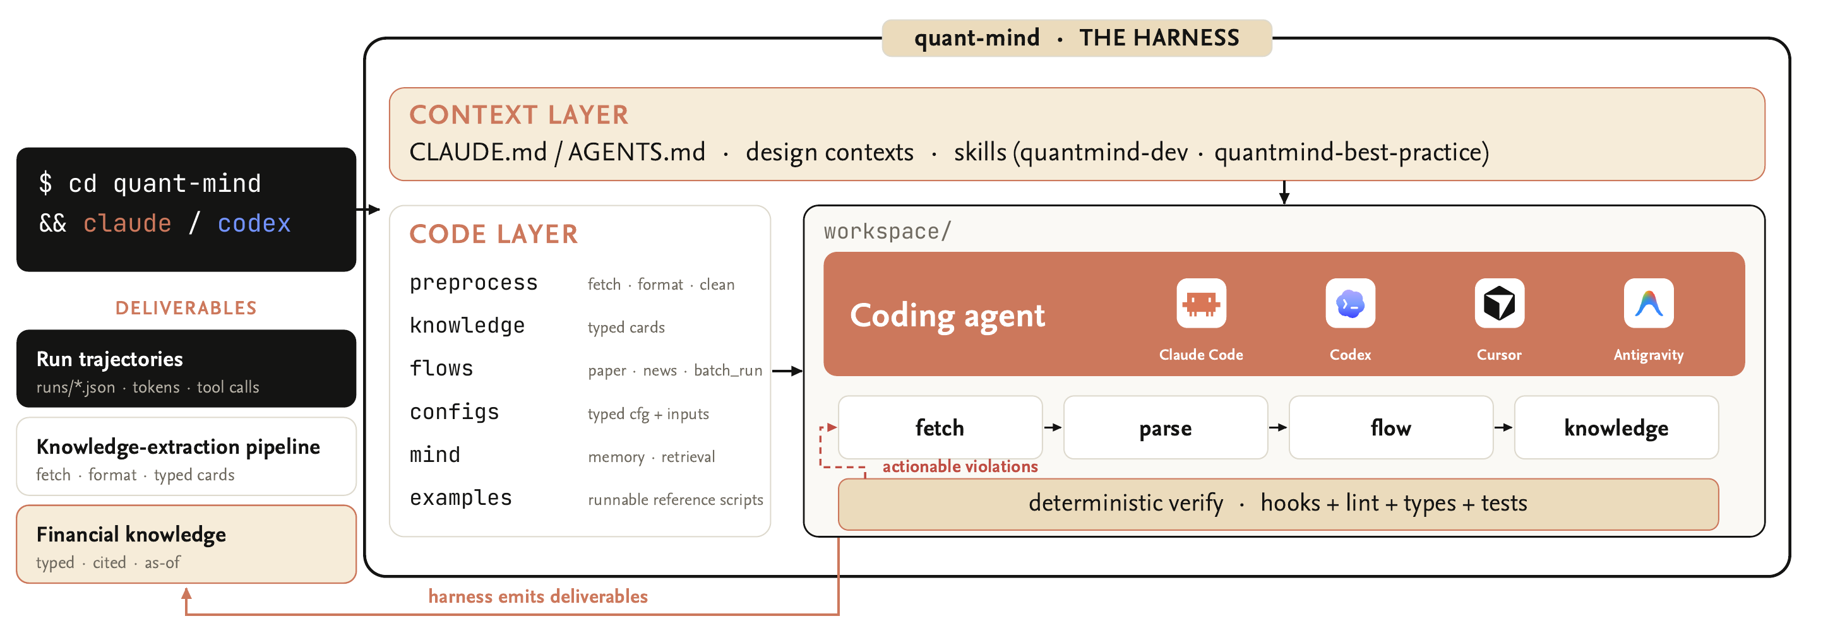Click 'typed · cited · as-of' subtitle
Image resolution: width=1840 pixels, height=633 pixels.
[108, 563]
